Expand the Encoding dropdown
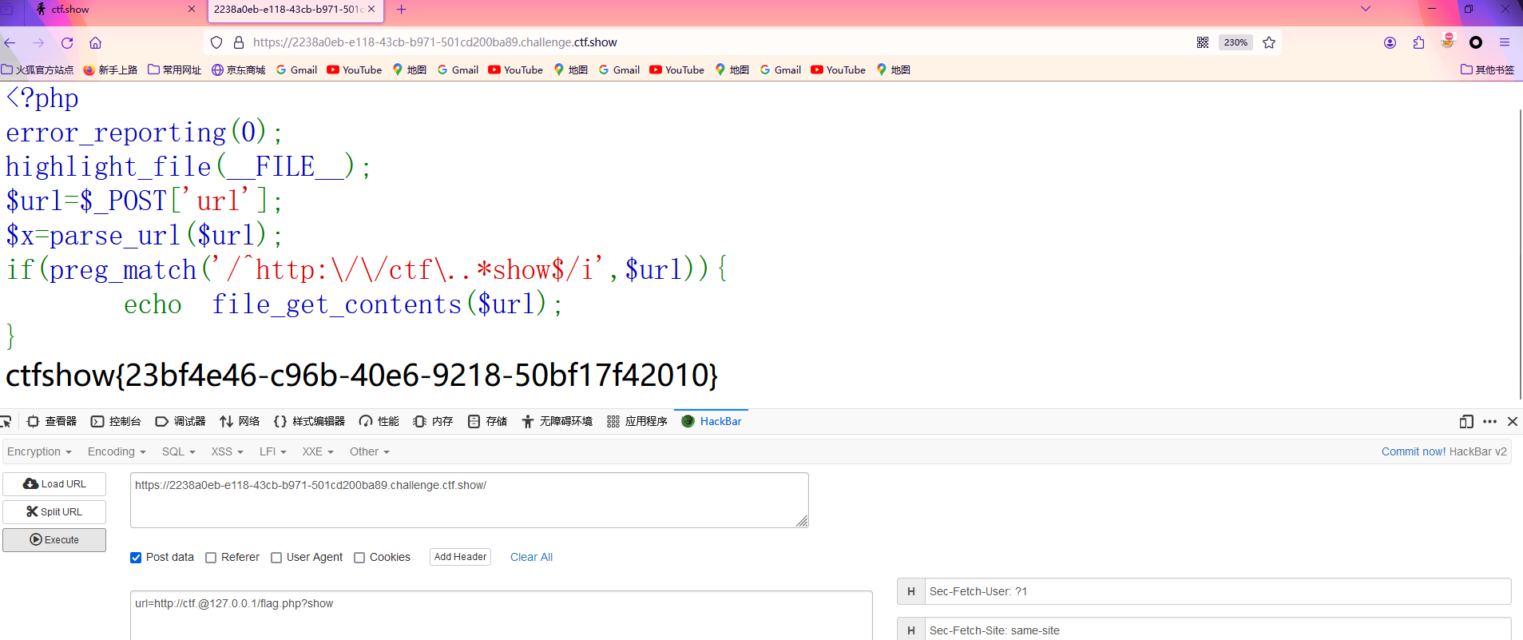Image resolution: width=1523 pixels, height=640 pixels. (x=117, y=451)
